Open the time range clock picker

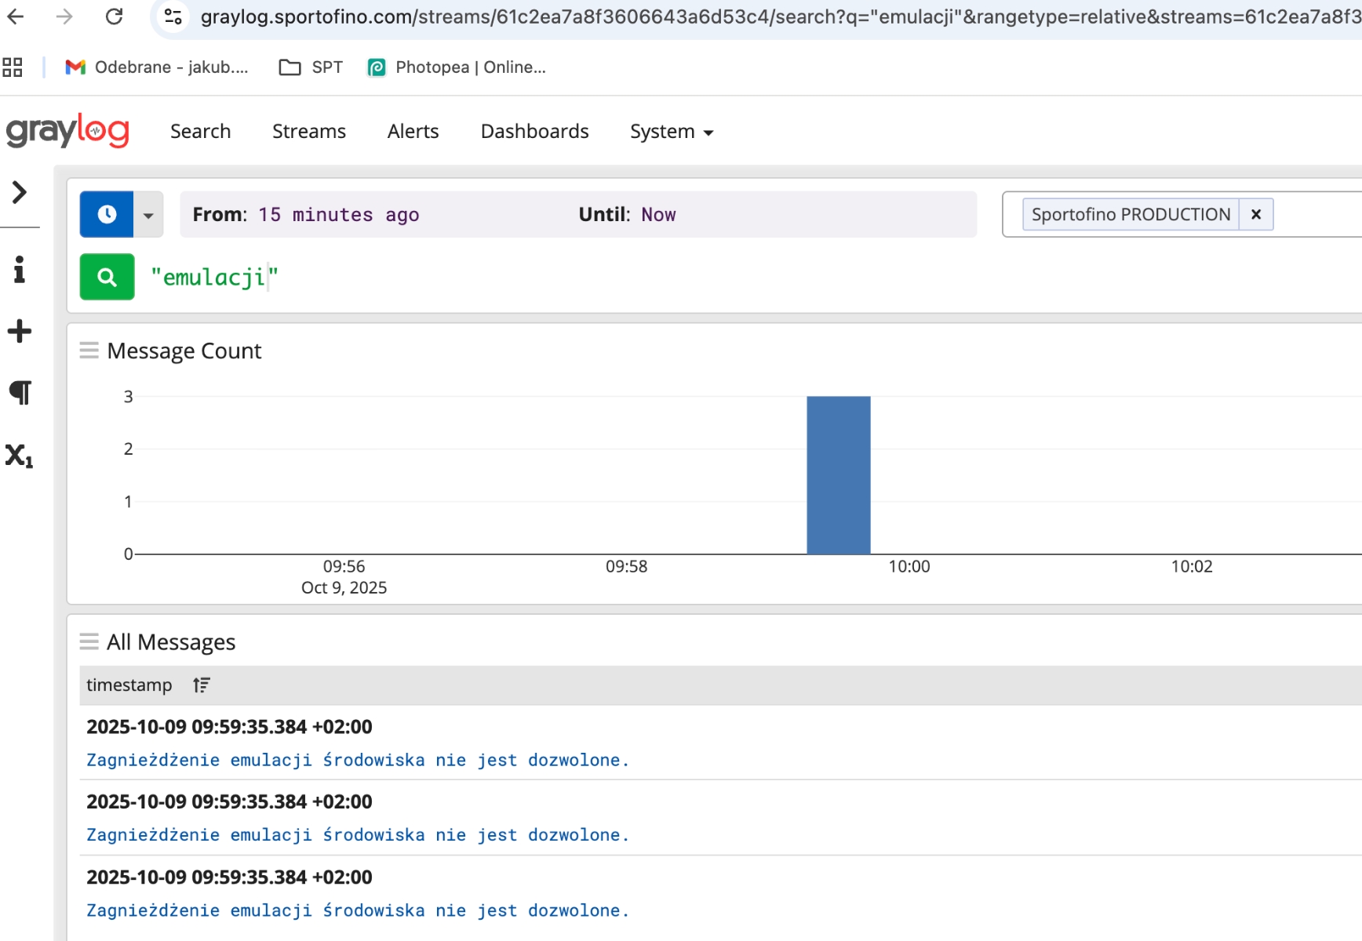(107, 214)
